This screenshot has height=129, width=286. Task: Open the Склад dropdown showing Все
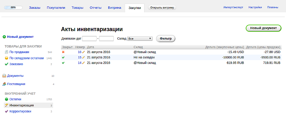[140, 38]
